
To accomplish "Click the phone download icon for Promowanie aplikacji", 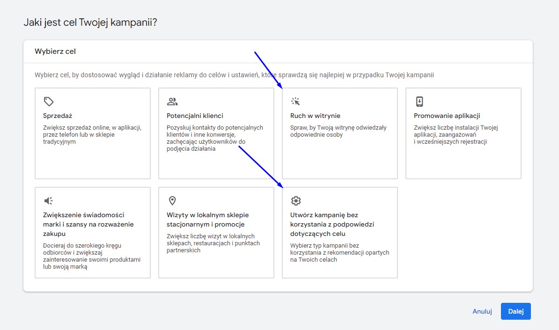I will point(419,102).
